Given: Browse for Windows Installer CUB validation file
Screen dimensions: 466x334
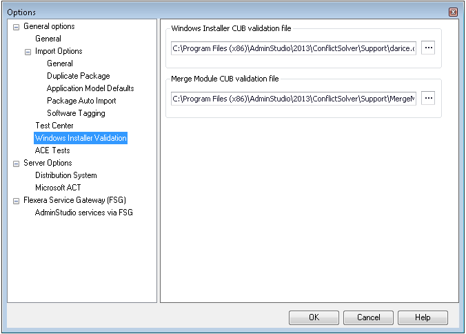Looking at the screenshot, I should [x=428, y=48].
